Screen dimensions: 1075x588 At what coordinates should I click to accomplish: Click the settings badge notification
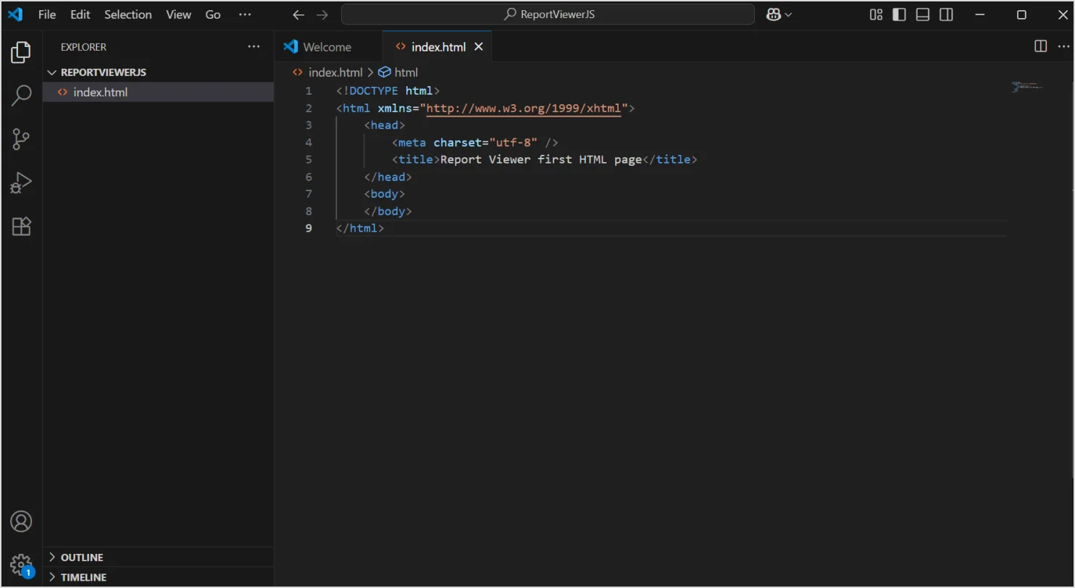(x=28, y=572)
